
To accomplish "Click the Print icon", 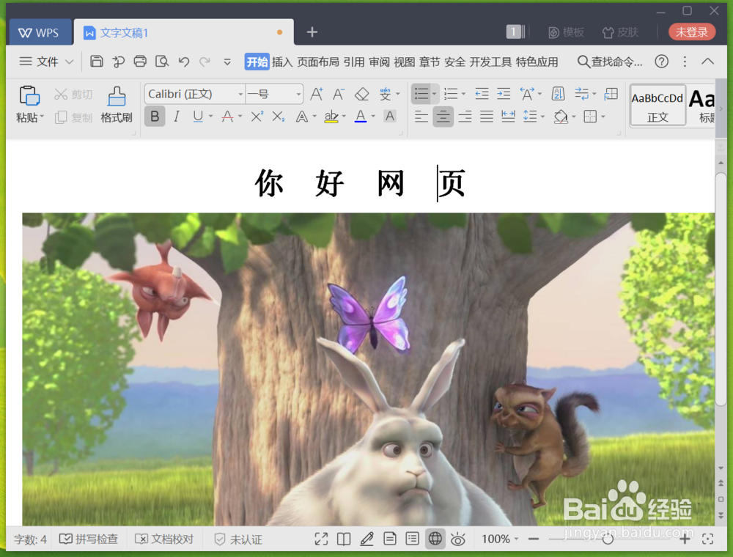I will (x=140, y=62).
